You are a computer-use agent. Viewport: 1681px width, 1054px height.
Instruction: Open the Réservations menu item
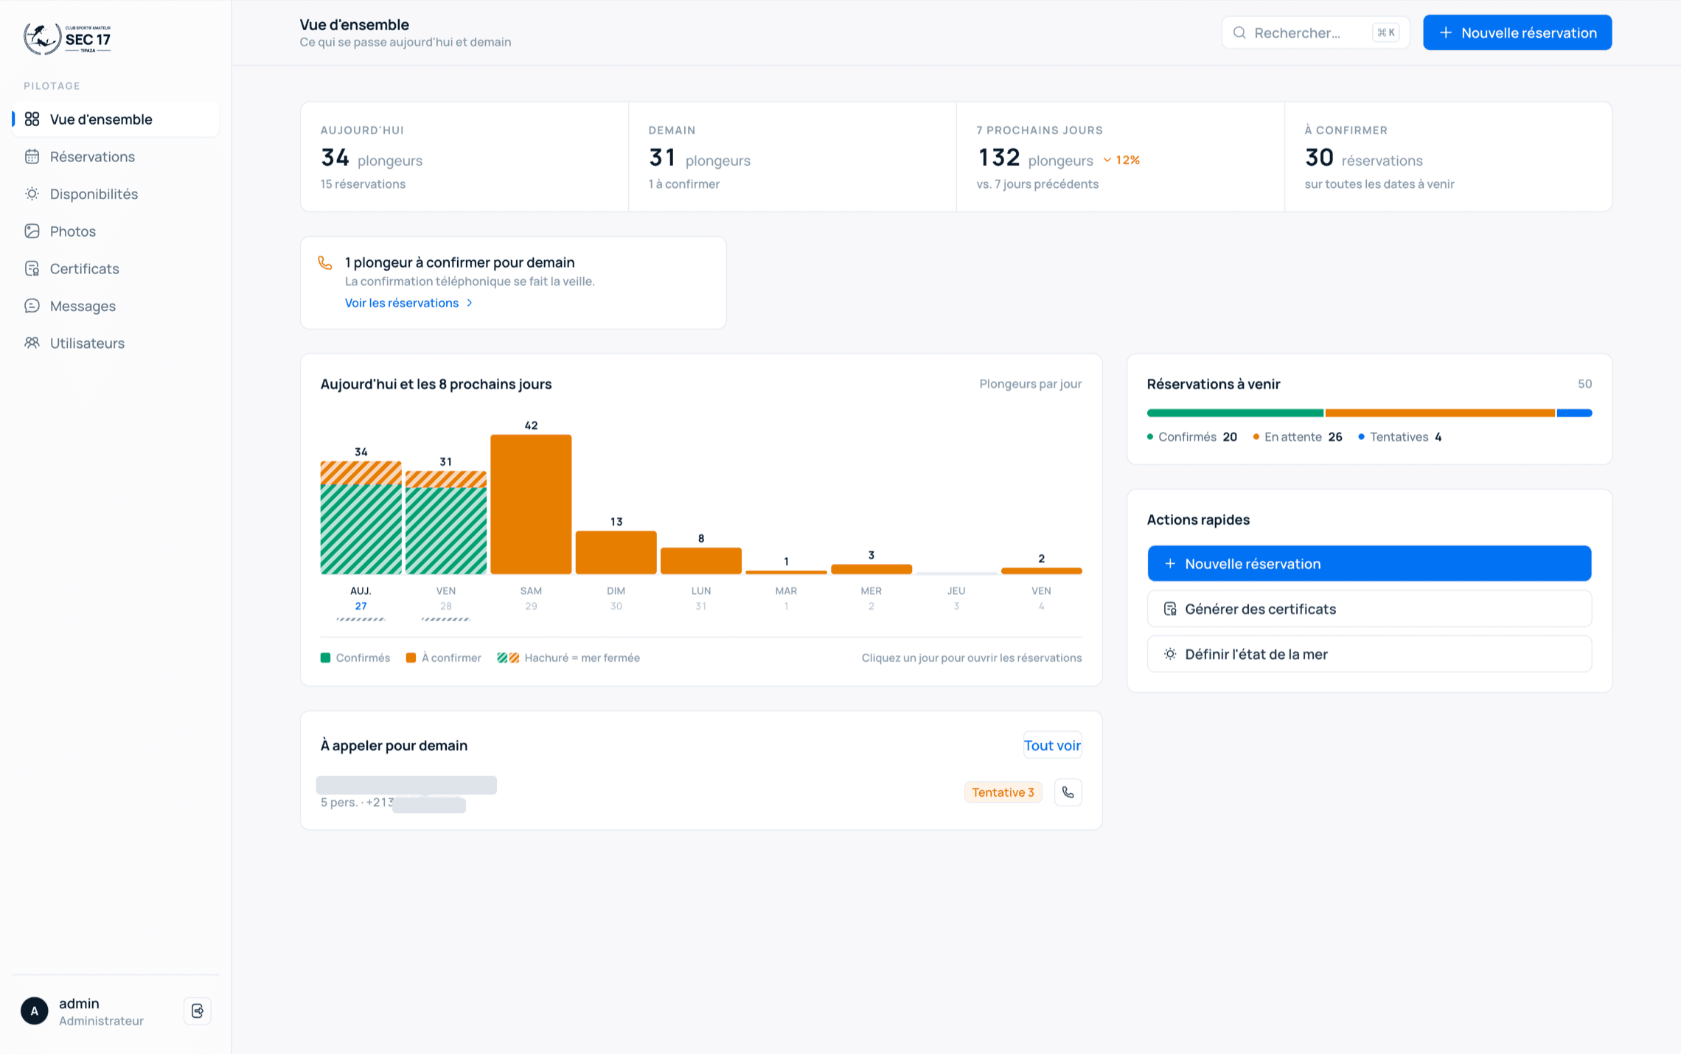click(116, 156)
